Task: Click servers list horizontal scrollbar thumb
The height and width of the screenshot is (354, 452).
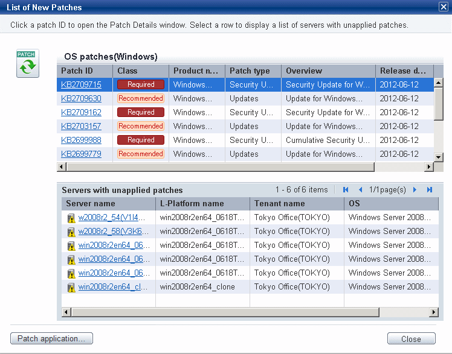Action: pos(225,312)
